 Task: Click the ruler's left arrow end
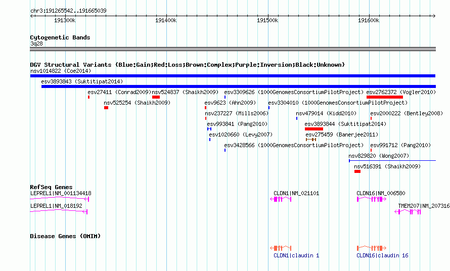pos(32,16)
